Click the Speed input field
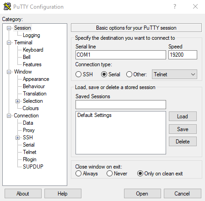Viewport: 205px width, 201px height. (x=183, y=55)
